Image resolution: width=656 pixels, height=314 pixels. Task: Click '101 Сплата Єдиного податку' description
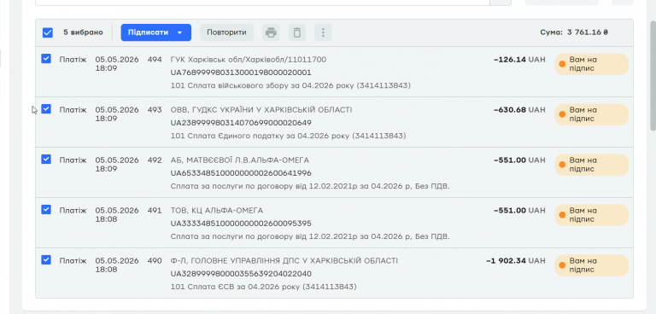[288, 136]
